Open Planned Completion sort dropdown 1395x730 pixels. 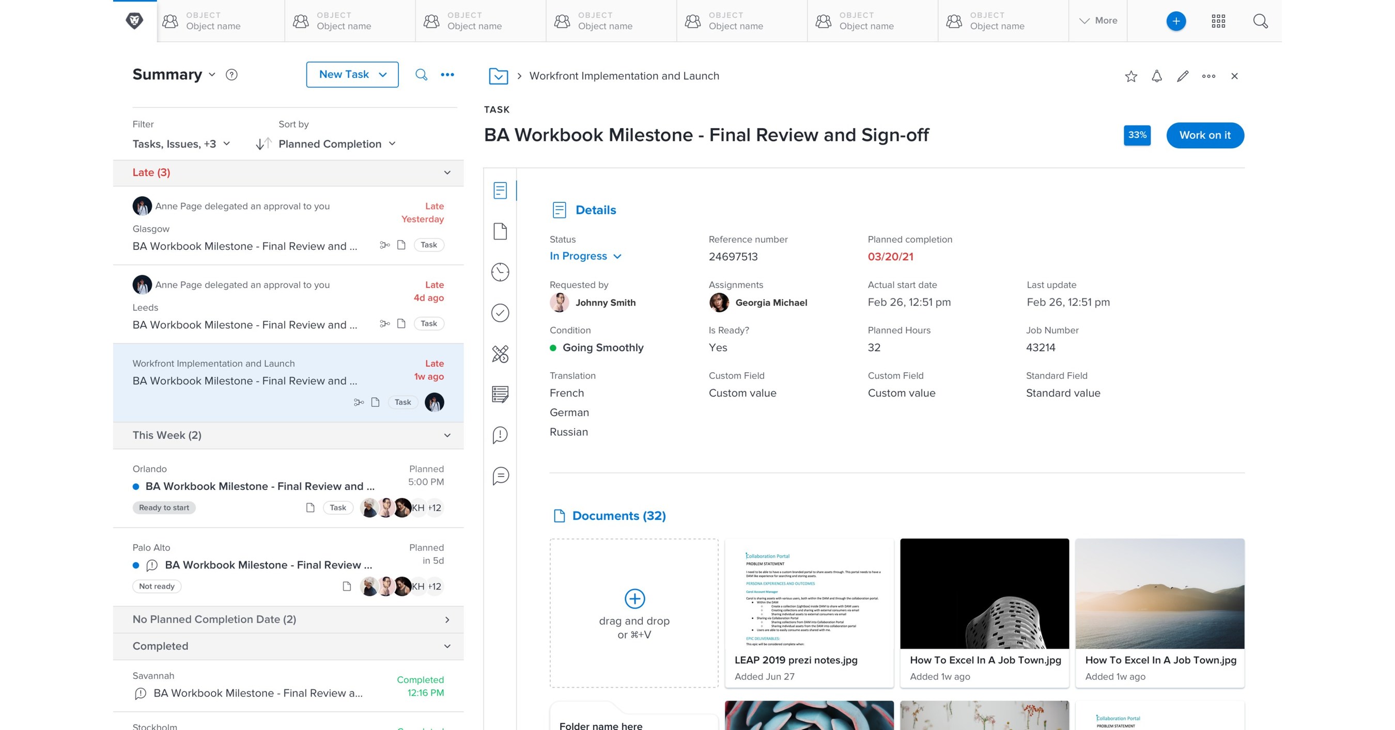pyautogui.click(x=337, y=144)
